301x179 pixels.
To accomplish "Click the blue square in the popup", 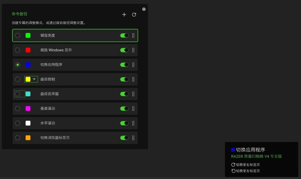I will click(x=233, y=150).
